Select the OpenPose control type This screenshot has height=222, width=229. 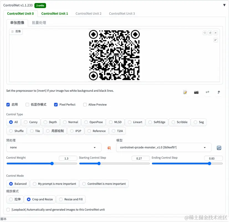tap(93, 122)
